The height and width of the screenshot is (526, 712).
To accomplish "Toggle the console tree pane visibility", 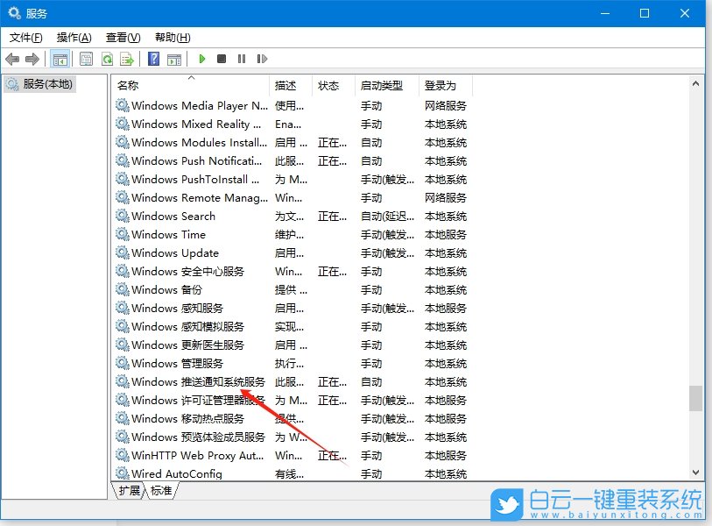I will tap(59, 58).
